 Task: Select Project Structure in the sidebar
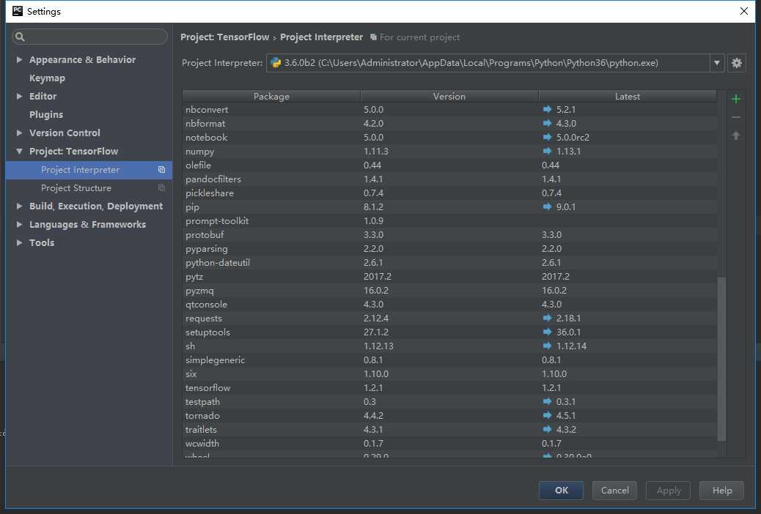coord(89,188)
